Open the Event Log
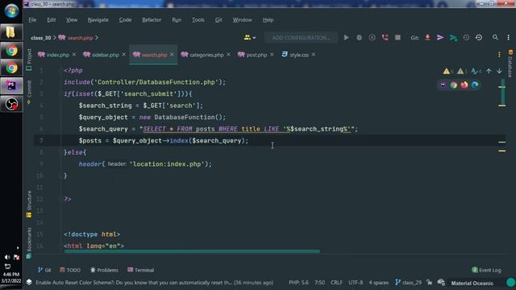 (x=486, y=270)
